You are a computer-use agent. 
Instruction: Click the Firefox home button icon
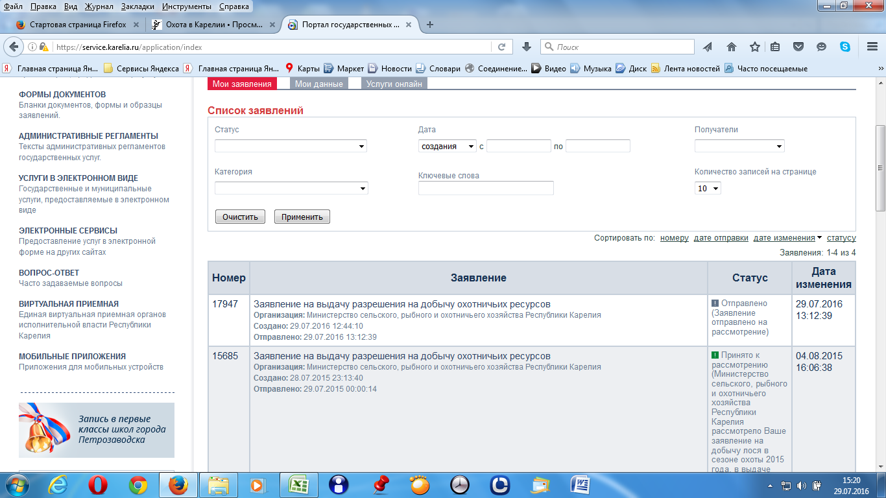(732, 47)
